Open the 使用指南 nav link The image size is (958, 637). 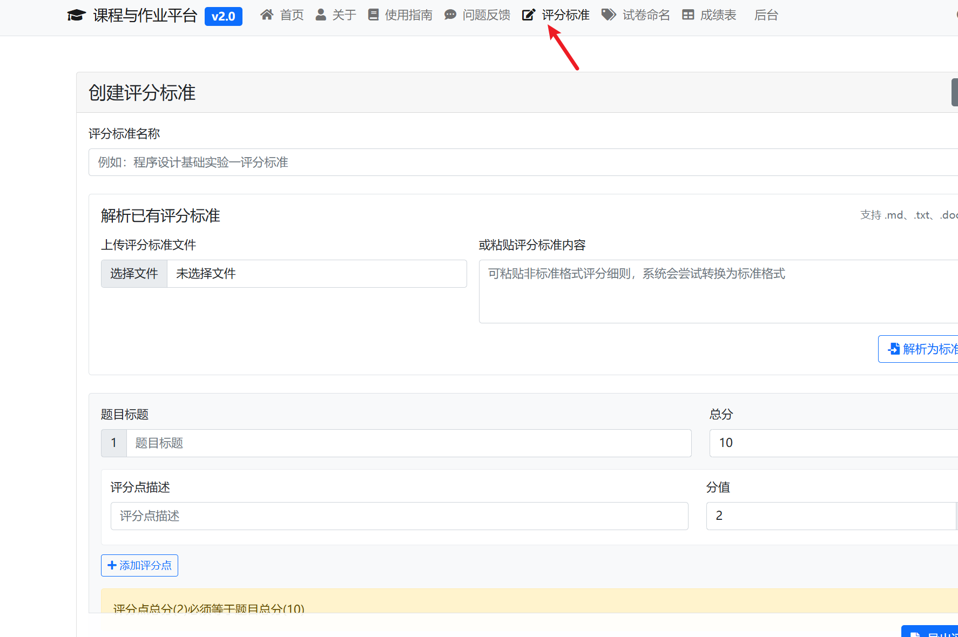(x=400, y=15)
